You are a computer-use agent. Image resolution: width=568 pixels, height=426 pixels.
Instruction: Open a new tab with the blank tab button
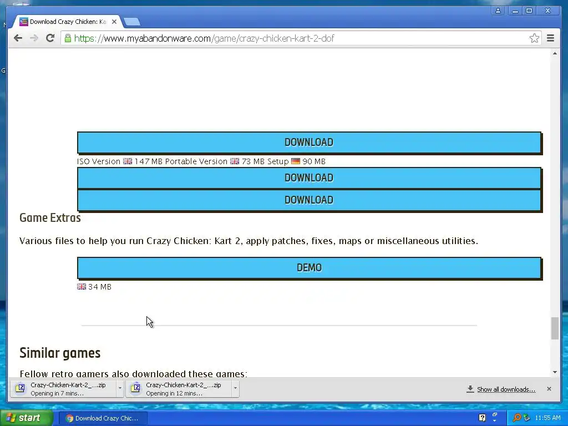(132, 22)
